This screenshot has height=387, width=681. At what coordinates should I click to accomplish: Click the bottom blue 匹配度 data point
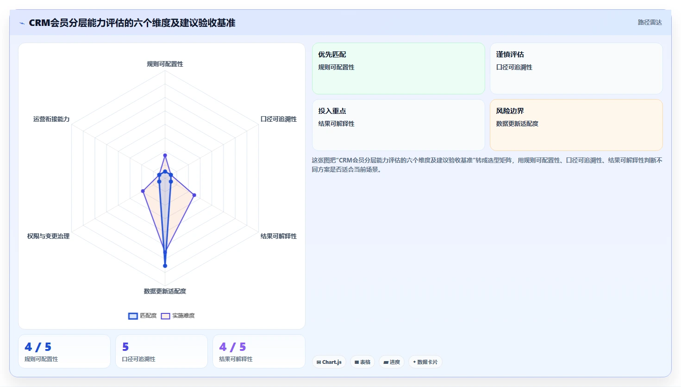(x=165, y=266)
